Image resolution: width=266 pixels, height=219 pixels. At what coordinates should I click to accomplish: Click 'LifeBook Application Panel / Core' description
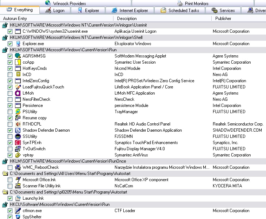click(x=144, y=87)
